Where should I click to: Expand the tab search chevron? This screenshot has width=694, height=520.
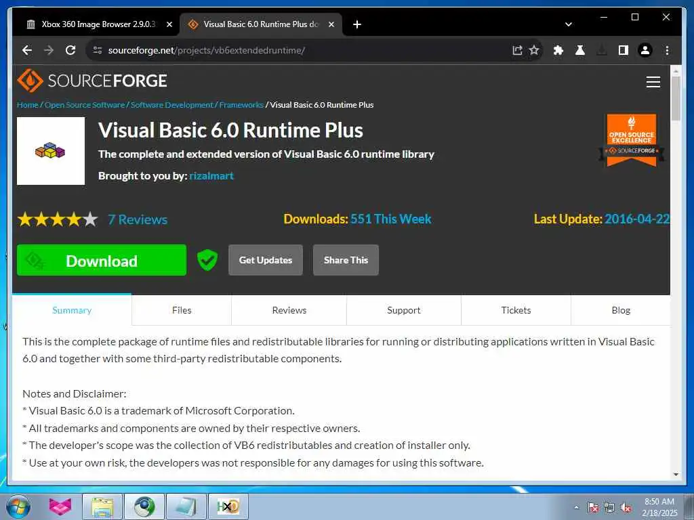click(569, 24)
